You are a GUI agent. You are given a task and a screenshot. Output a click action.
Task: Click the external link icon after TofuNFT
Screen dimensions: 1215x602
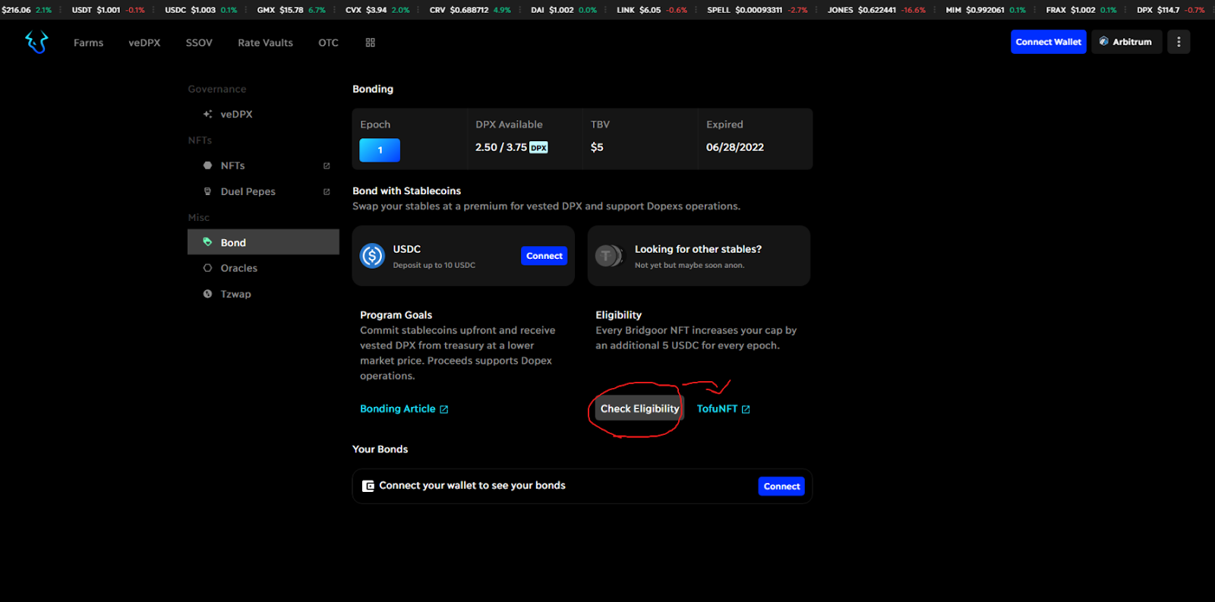click(746, 409)
